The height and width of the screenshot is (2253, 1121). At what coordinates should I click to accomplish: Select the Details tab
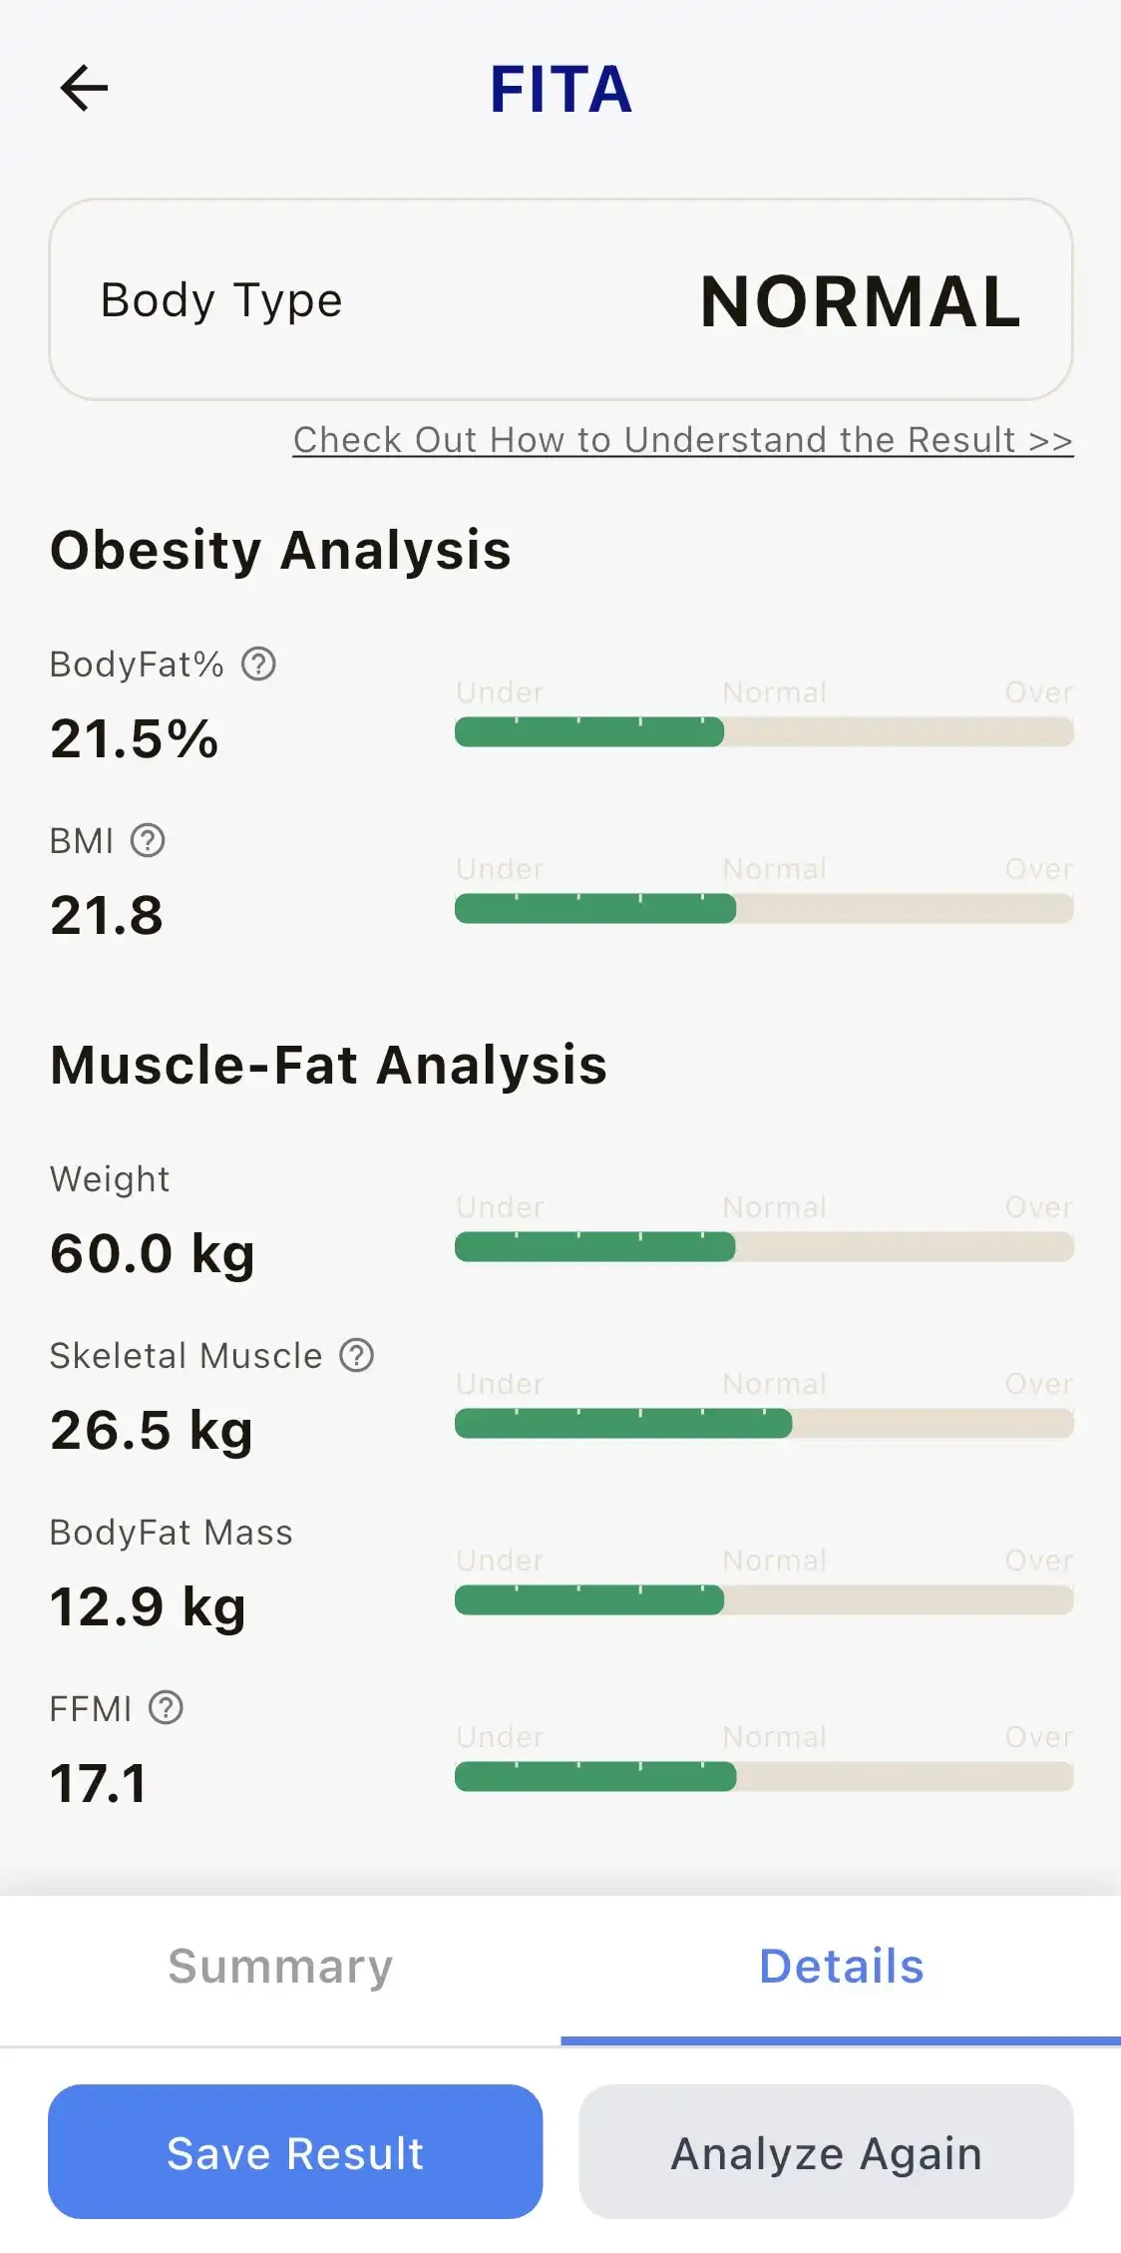841,1967
